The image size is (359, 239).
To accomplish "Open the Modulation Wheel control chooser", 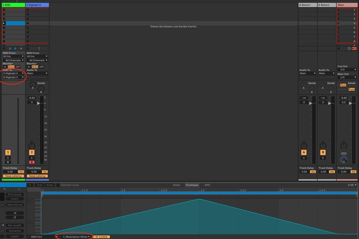I will pos(75,237).
